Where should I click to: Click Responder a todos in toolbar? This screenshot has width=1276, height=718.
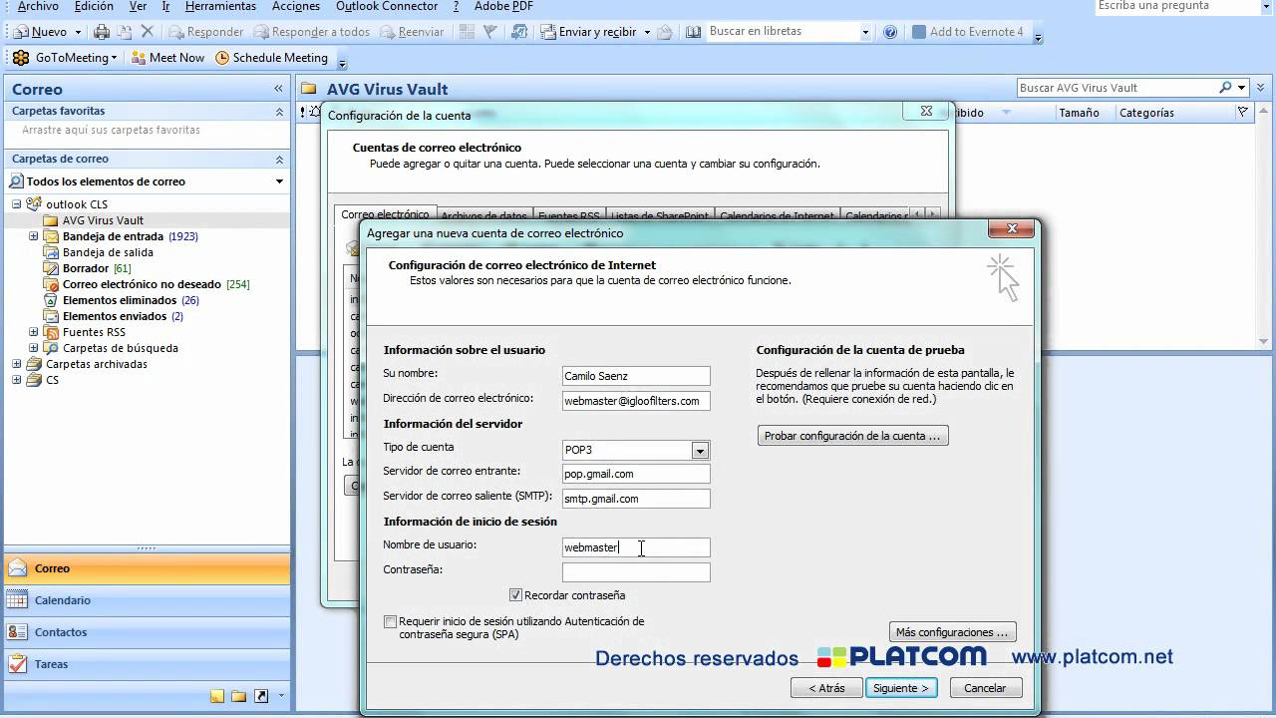pos(312,32)
